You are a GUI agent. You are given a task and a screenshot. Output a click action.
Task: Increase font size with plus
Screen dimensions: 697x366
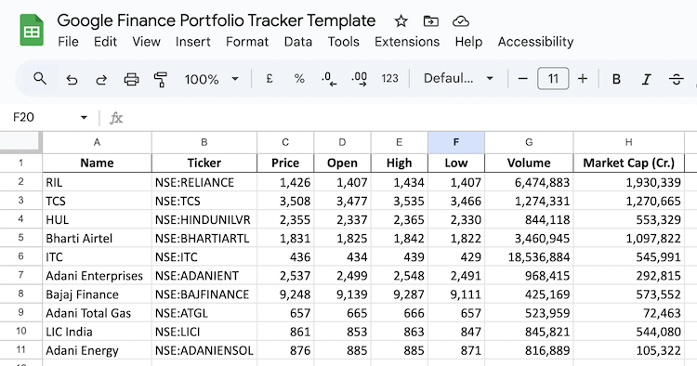583,79
